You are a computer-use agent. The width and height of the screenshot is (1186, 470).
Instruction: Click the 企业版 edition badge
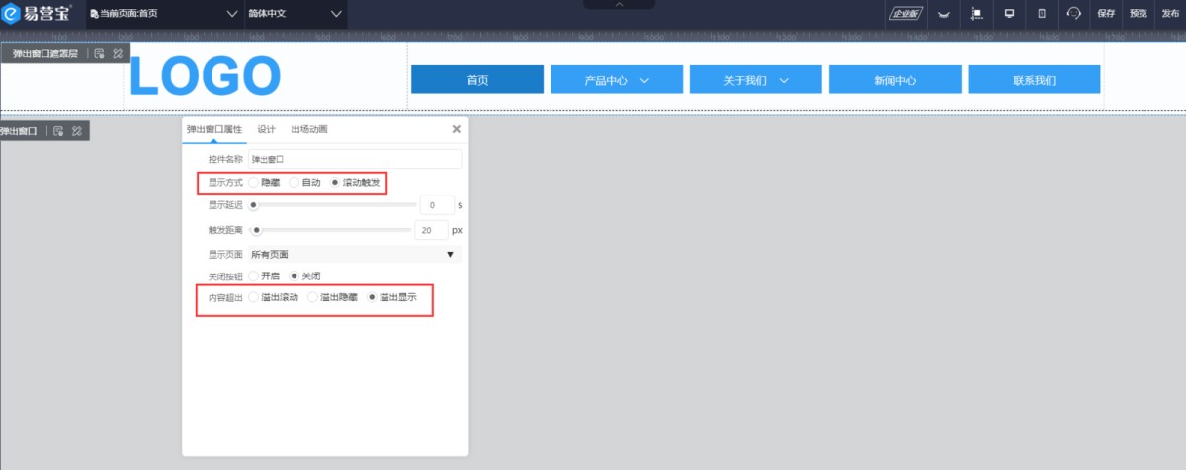[905, 13]
